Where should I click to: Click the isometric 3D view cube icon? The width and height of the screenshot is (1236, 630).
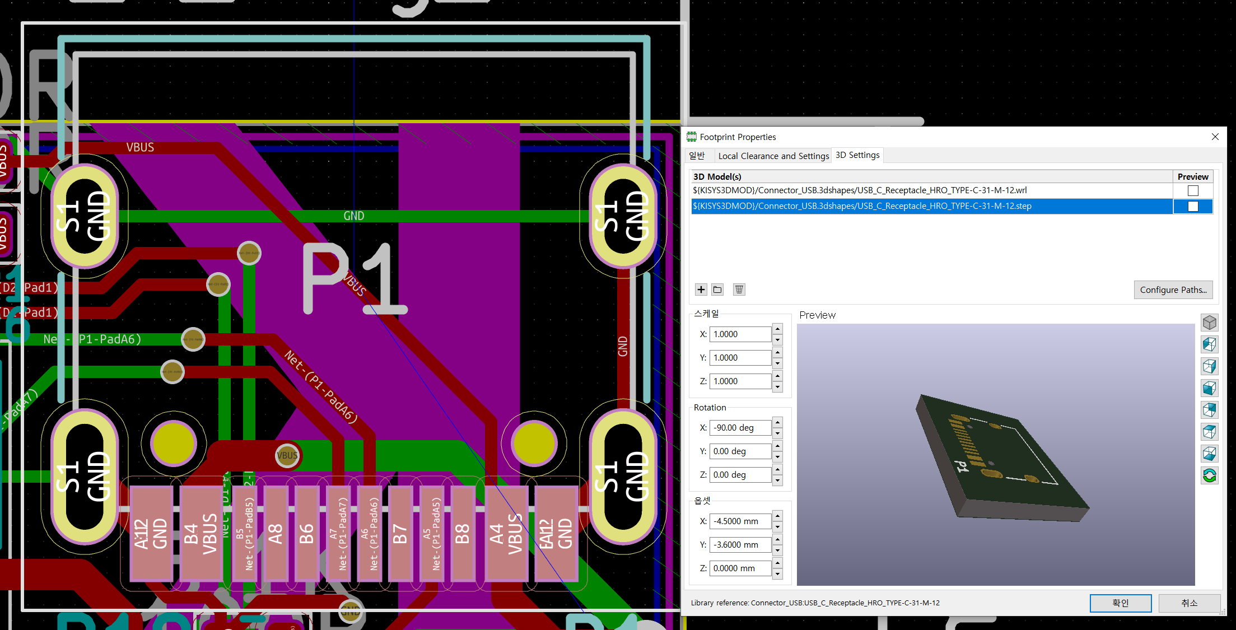[x=1209, y=323]
